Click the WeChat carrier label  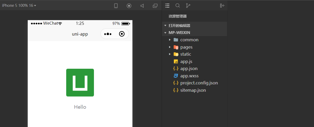51,23
